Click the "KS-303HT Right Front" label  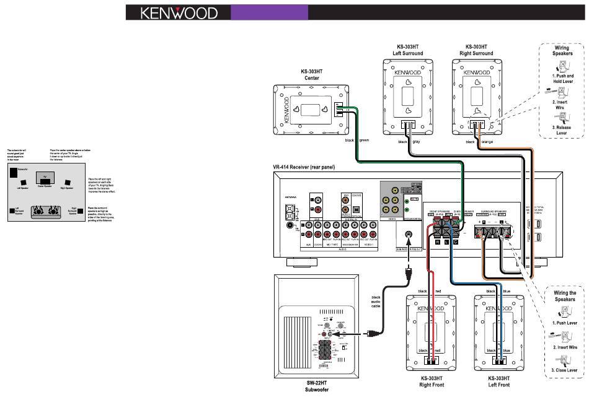tap(432, 381)
